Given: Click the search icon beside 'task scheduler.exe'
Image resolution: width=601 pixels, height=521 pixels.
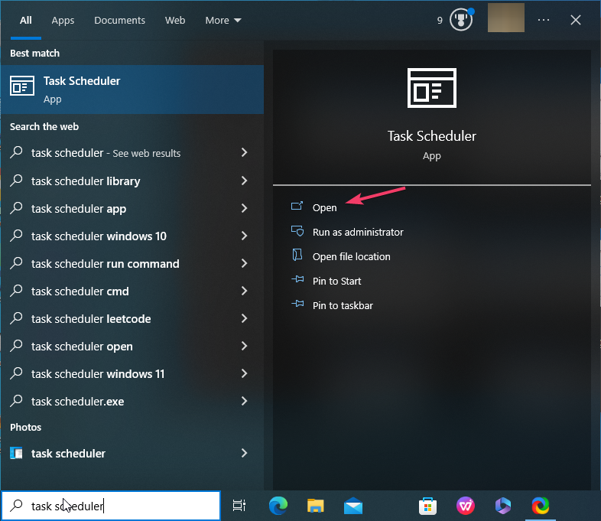Looking at the screenshot, I should pyautogui.click(x=16, y=401).
